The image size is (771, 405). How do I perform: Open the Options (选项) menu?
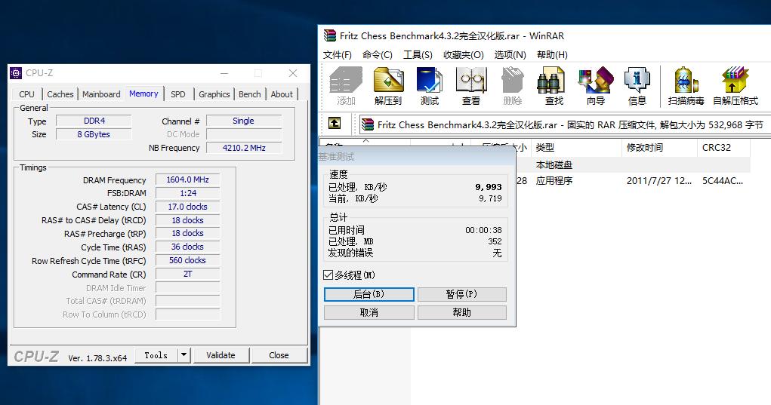click(510, 54)
